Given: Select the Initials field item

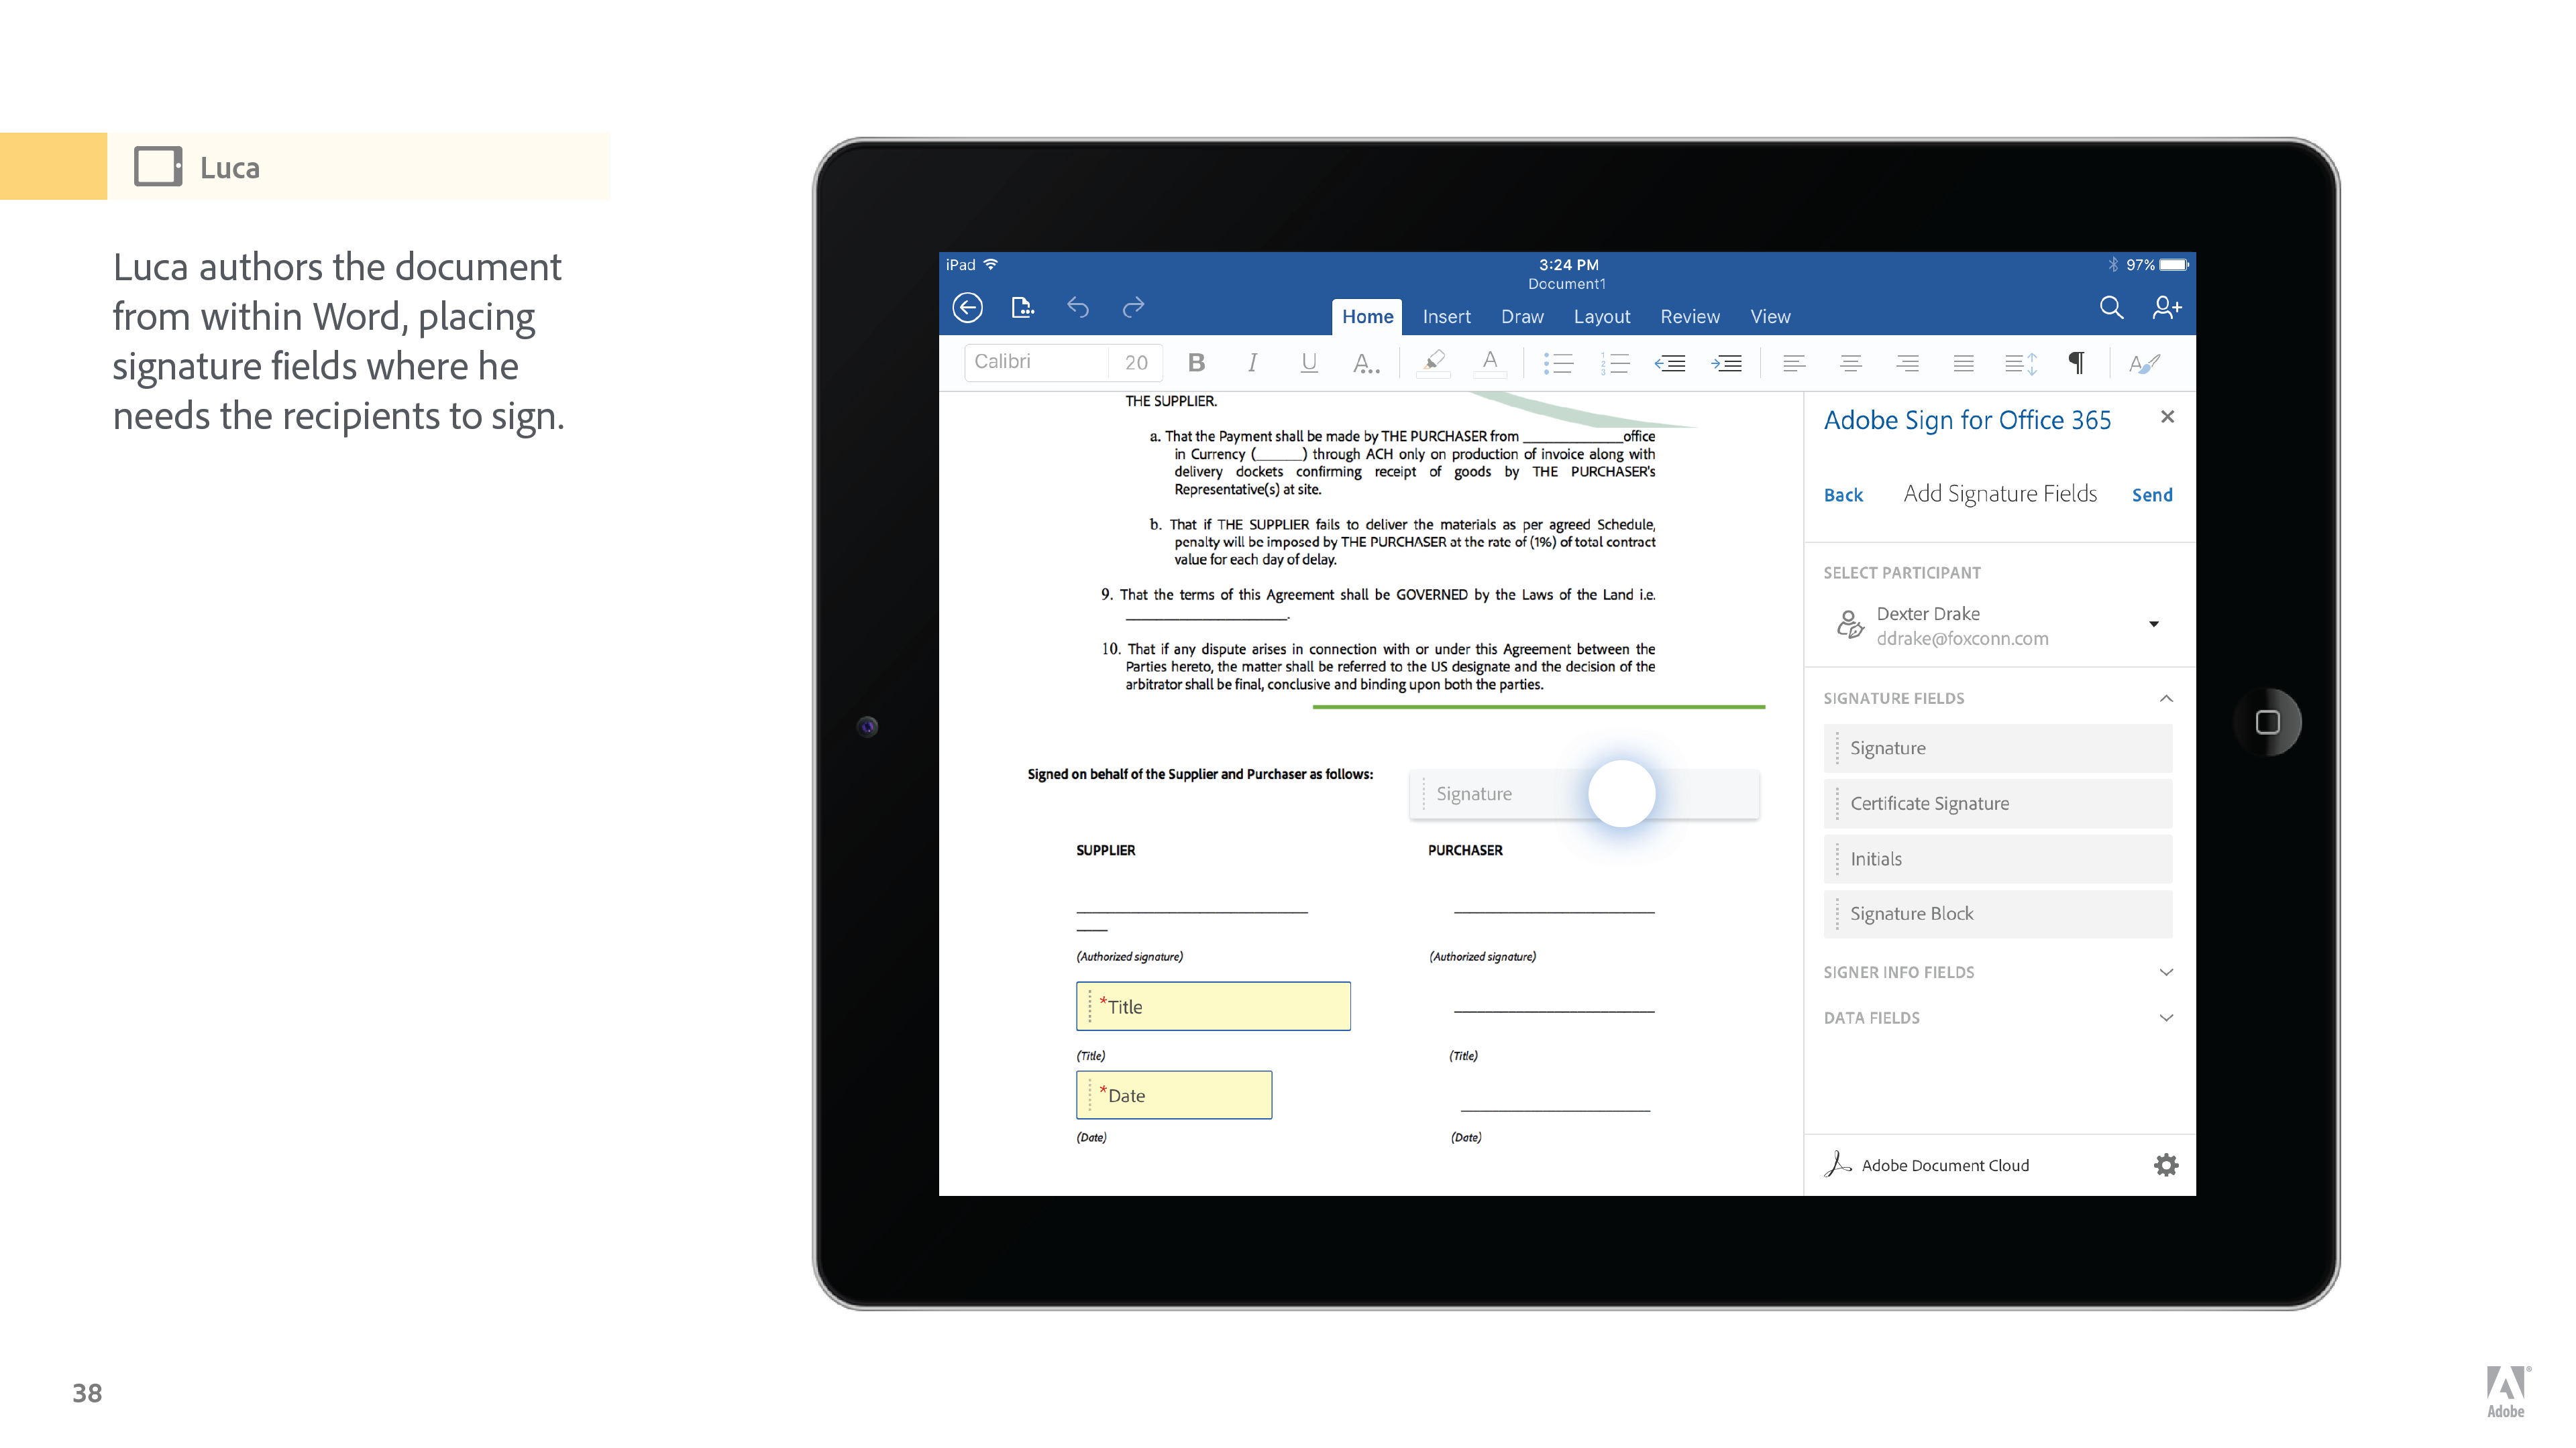Looking at the screenshot, I should [1997, 858].
